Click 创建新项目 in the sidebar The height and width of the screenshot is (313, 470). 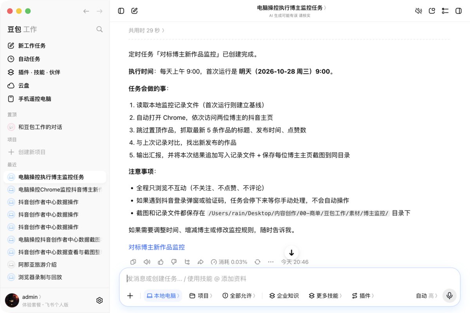tap(55, 152)
